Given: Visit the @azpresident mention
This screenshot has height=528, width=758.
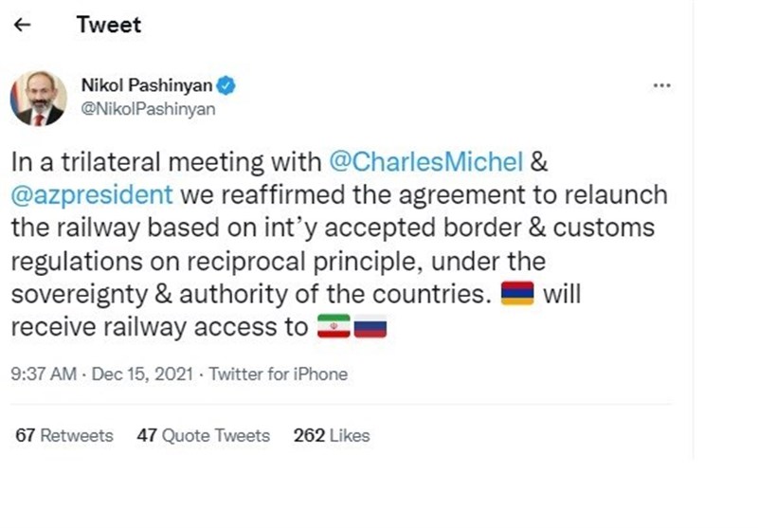Looking at the screenshot, I should pos(92,195).
